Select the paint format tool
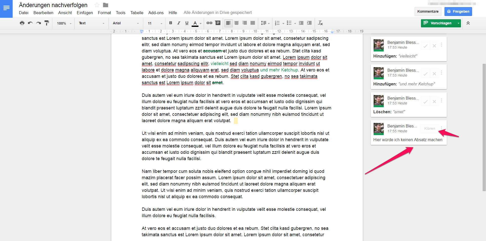486x241 pixels. click(47, 23)
